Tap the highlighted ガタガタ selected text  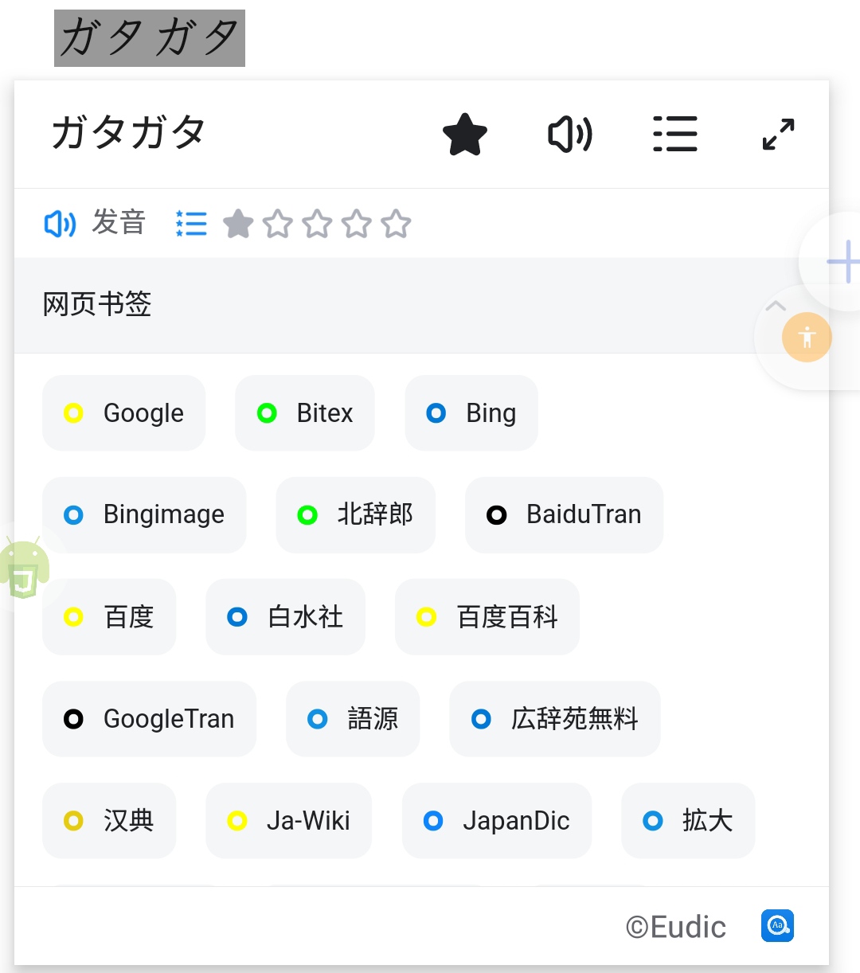[x=150, y=38]
